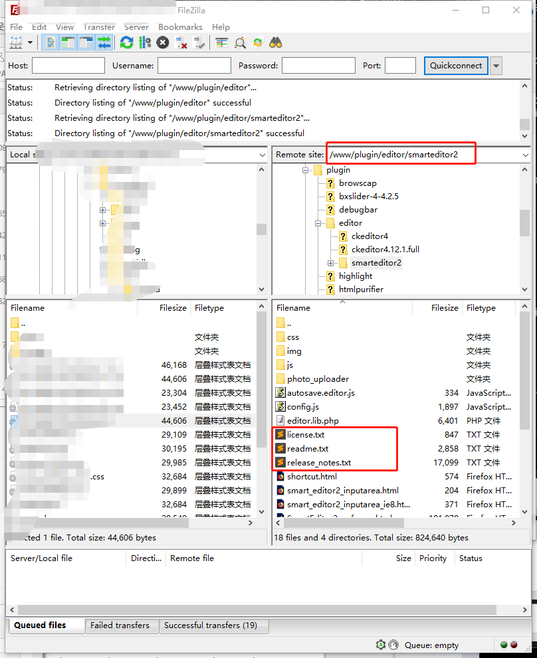Sort remote list by Filesize column
Screen dimensions: 537x658
[x=445, y=308]
